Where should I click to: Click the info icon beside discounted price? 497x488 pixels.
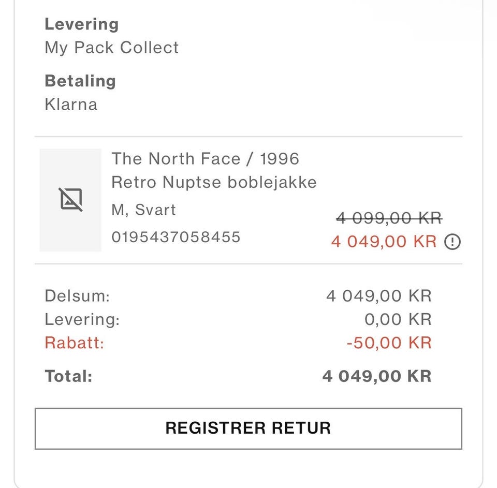(453, 242)
